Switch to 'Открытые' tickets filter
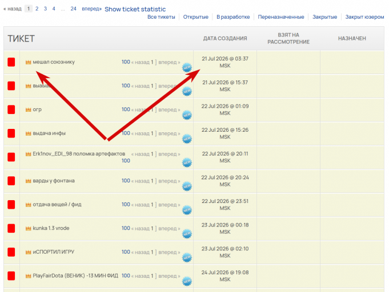The image size is (389, 292). (x=196, y=17)
